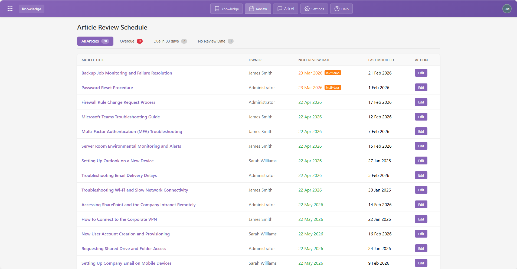Click the Article Title column header
The width and height of the screenshot is (517, 269).
93,60
